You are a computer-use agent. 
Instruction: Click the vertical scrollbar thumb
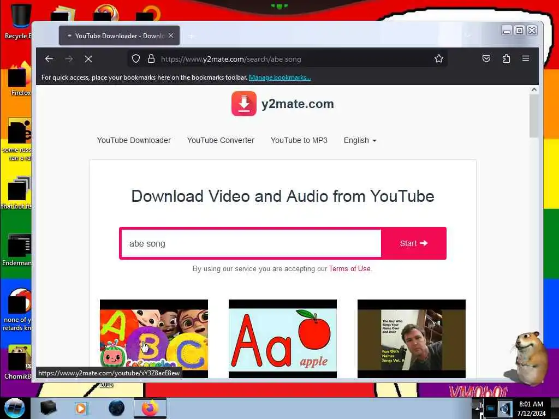click(x=534, y=116)
